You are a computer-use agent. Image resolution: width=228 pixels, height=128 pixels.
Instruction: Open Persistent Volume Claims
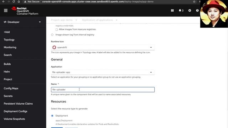18,103
